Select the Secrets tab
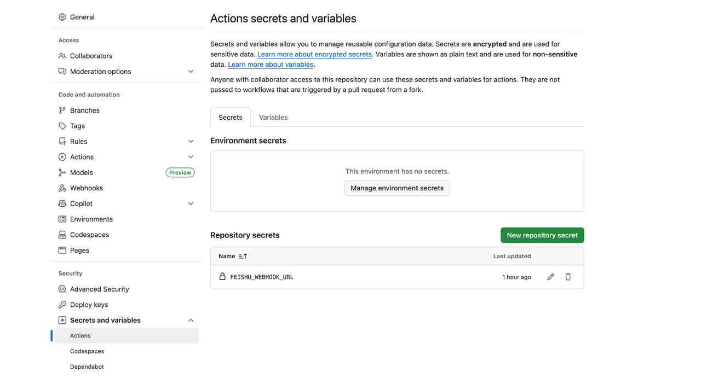This screenshot has width=701, height=378. pos(231,118)
